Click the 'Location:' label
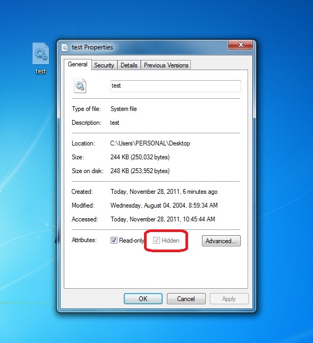313x343 pixels. click(x=83, y=143)
